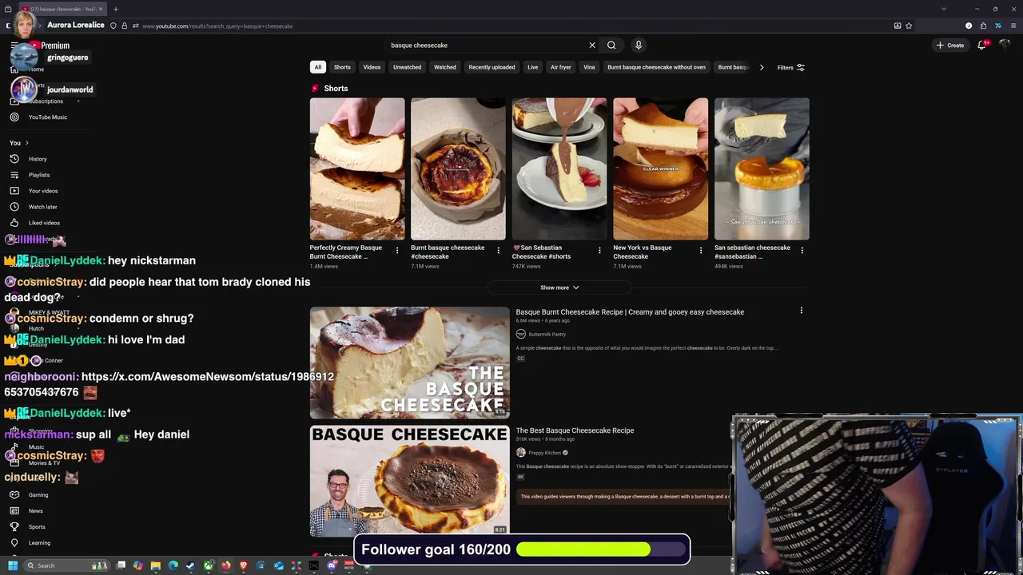
Task: Select the Unwatched filter chip
Action: tap(407, 67)
